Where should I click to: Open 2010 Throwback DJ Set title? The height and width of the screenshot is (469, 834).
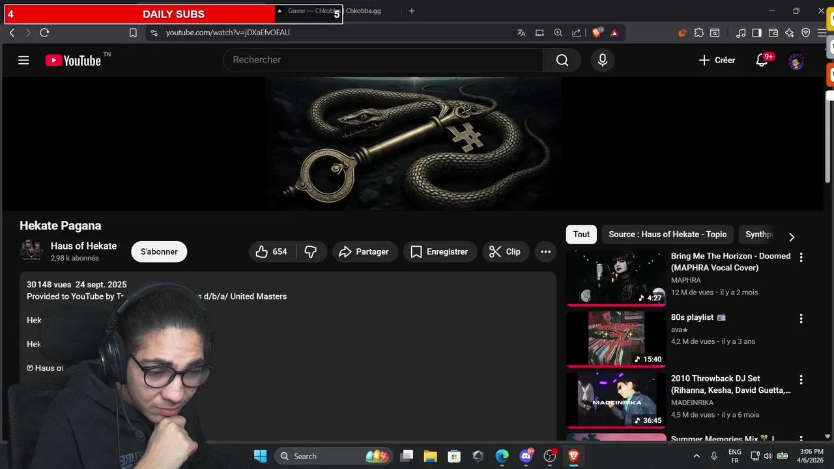coord(730,384)
